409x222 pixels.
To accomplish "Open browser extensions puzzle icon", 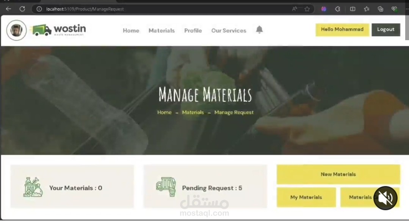I will pyautogui.click(x=337, y=9).
